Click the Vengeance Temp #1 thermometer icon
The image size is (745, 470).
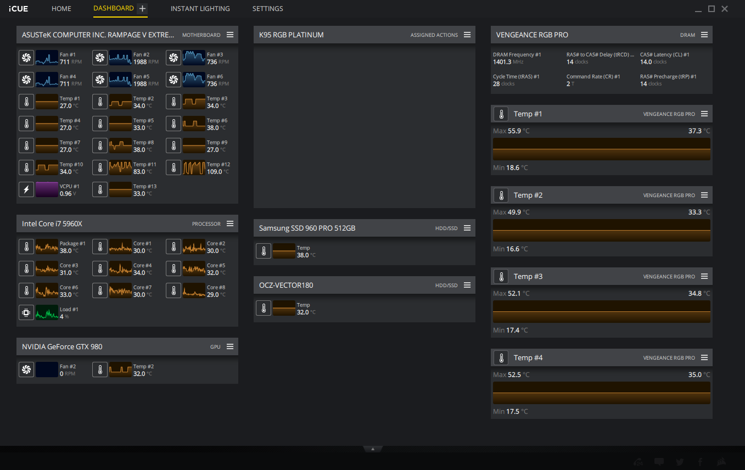point(501,114)
